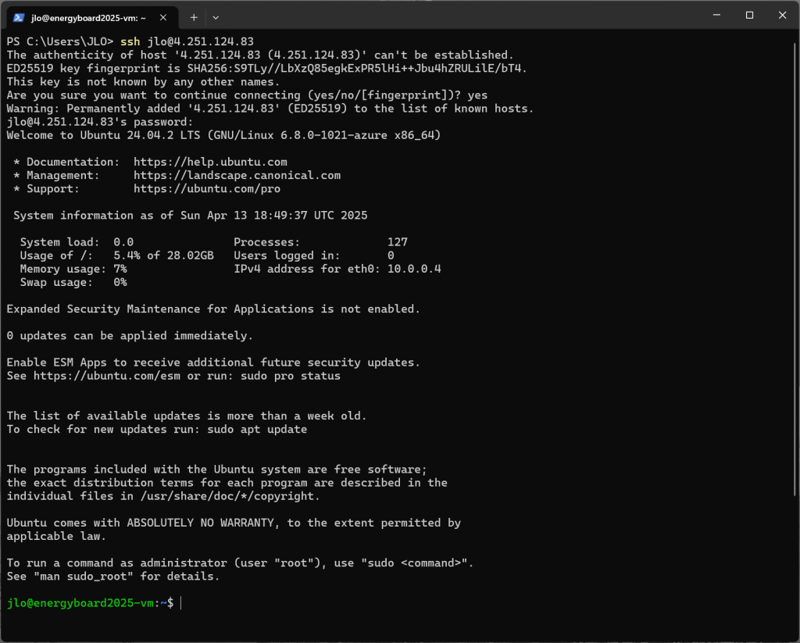Open the https://help.ubuntu.com link

tap(210, 162)
